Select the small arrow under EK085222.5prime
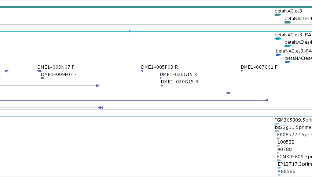The width and height of the screenshot is (312, 177). [278, 138]
